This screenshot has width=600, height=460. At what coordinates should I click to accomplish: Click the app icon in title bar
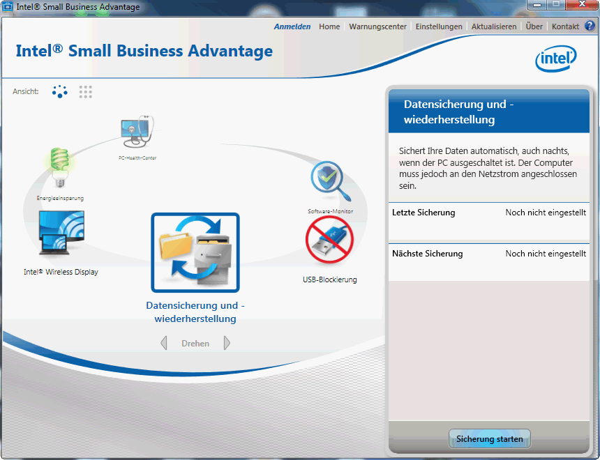point(8,6)
